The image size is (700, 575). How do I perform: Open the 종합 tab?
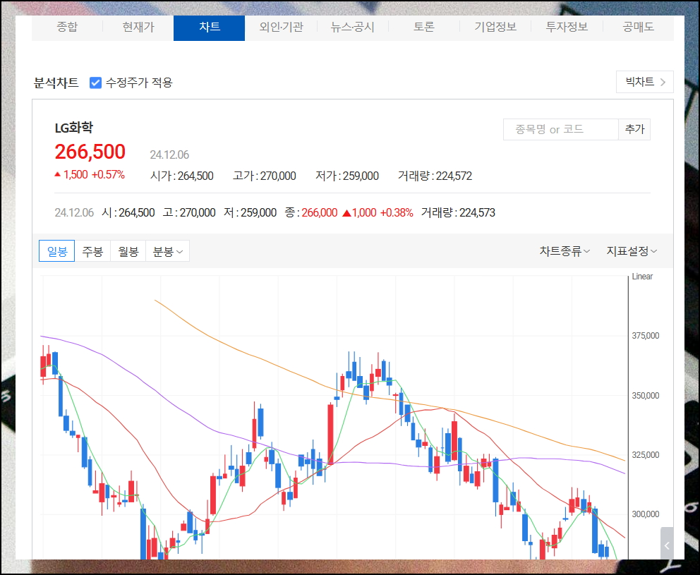point(67,28)
